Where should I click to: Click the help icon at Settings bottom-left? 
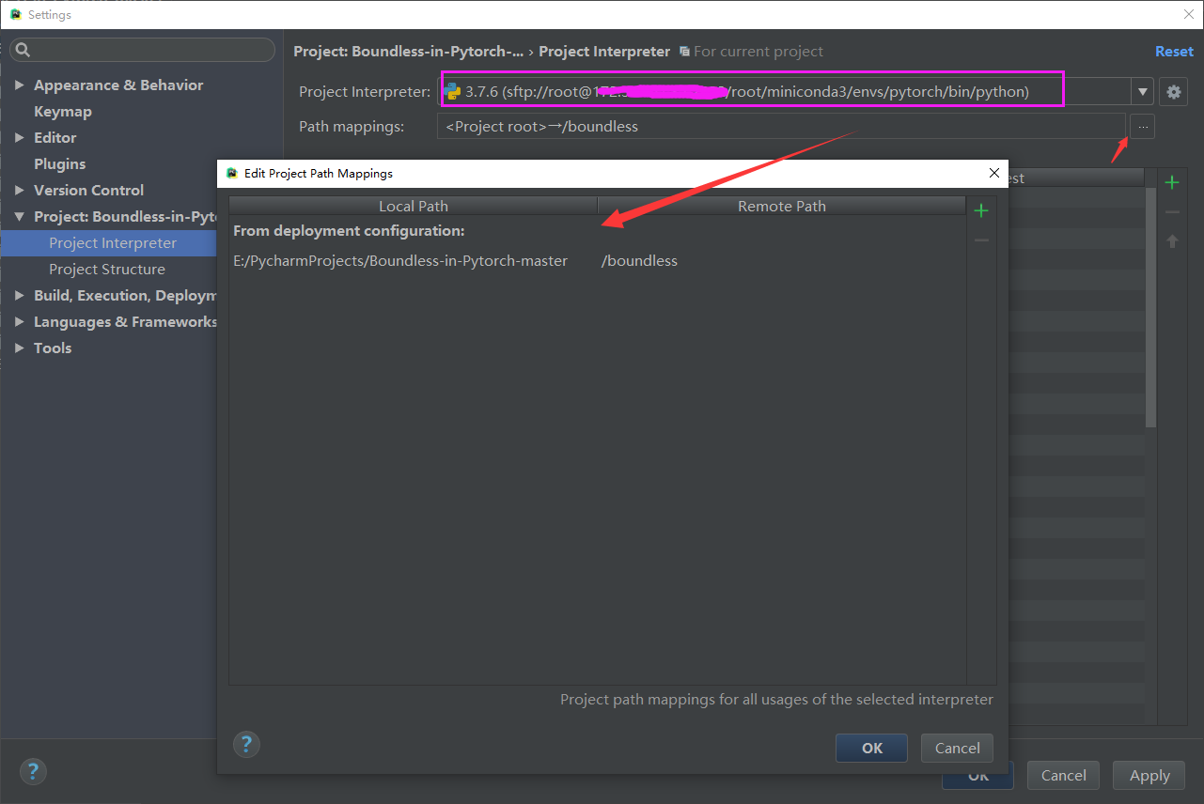(33, 771)
